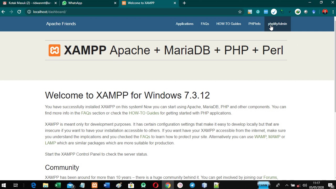
Task: Open the Chrome three-dot menu
Action: click(333, 12)
